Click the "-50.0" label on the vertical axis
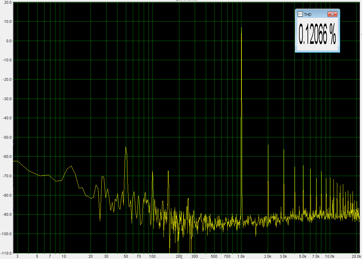Screen dimensions: 362x259 pos(7,137)
